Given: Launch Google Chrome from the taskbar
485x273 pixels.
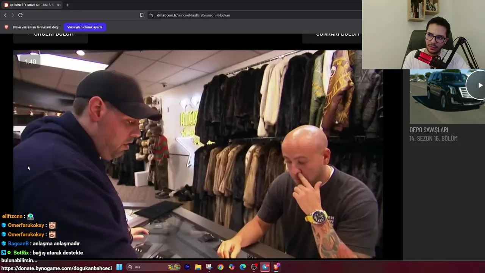Looking at the screenshot, I should point(221,267).
